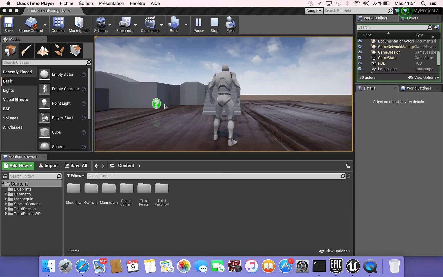Toggle visibility of DocumentationActor1
Screen dimensions: 443x277
pyautogui.click(x=360, y=41)
